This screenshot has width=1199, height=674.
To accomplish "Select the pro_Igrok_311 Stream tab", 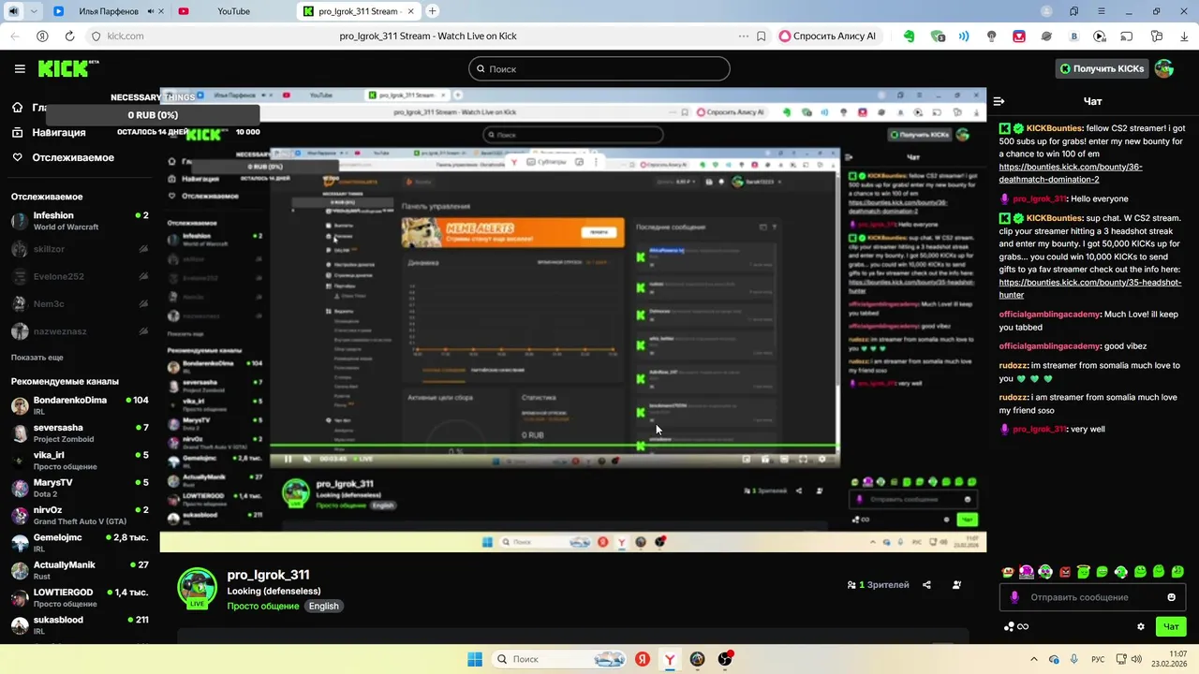I will click(x=360, y=11).
